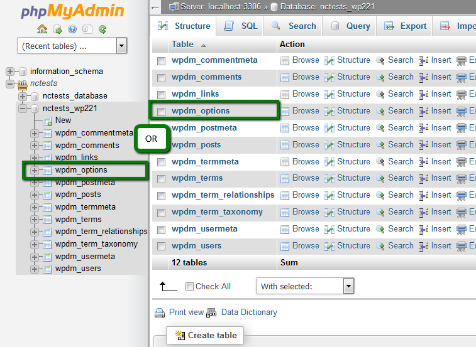476x347 pixels.
Task: Collapse the nctests group node
Action: 10,83
